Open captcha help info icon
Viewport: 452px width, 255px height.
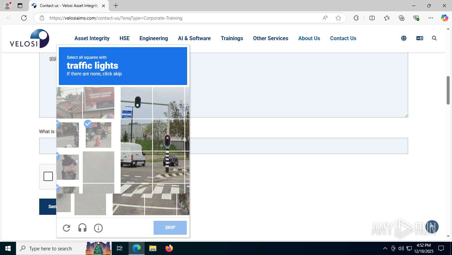pyautogui.click(x=98, y=228)
